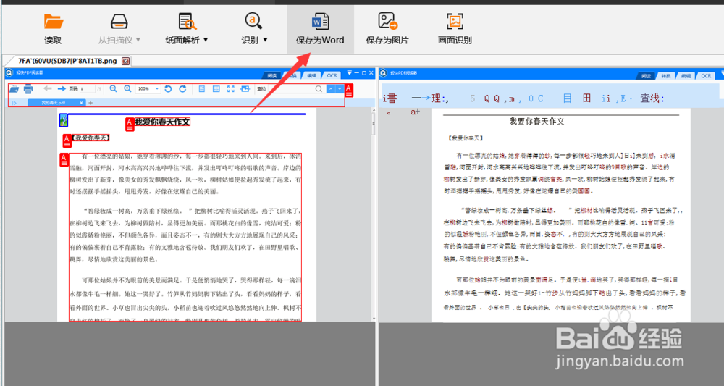Select the OCR tab in left pane

tap(332, 75)
